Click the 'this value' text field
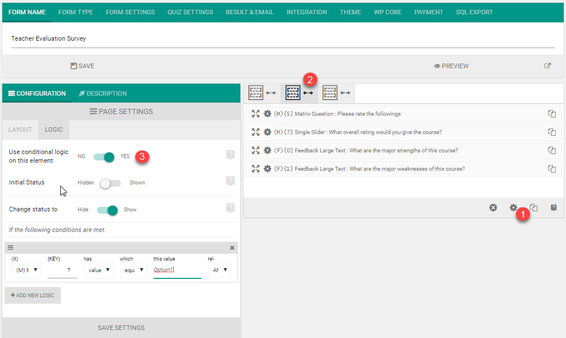This screenshot has height=338, width=566. pos(177,270)
